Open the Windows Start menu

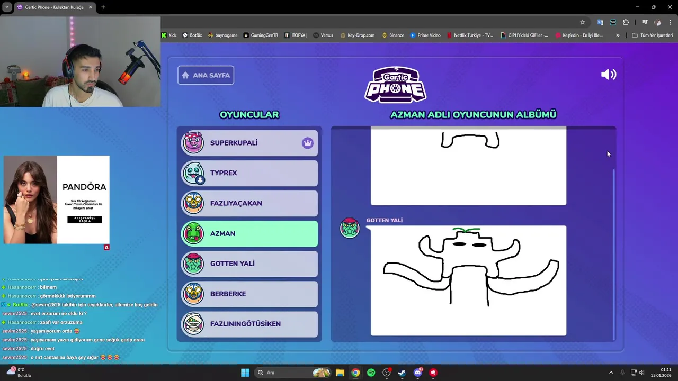[x=245, y=373]
